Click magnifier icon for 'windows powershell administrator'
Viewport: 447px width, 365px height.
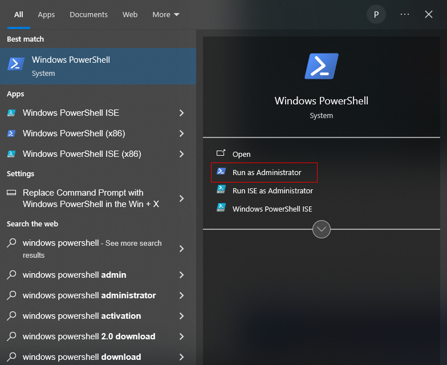click(x=11, y=295)
